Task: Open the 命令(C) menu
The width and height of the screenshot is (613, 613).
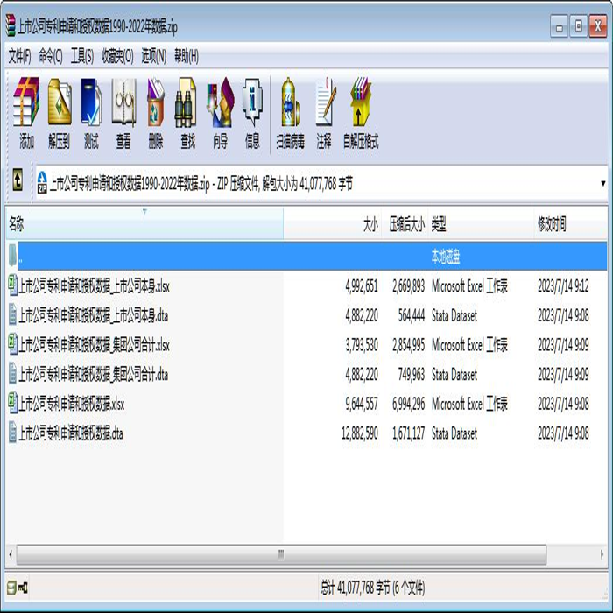Action: click(51, 57)
